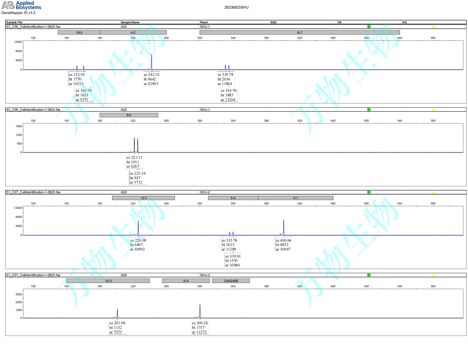468x346 pixels.
Task: Click the X-1 marker bar
Action: click(295, 198)
